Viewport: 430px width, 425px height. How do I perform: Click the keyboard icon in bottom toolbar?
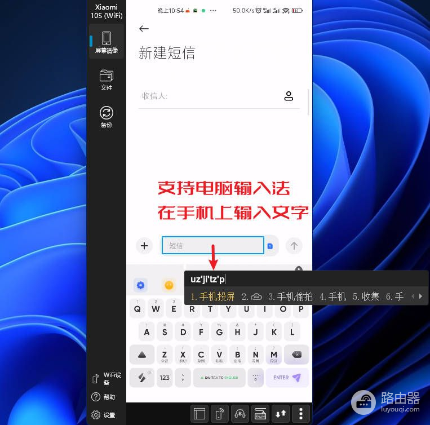pos(260,414)
